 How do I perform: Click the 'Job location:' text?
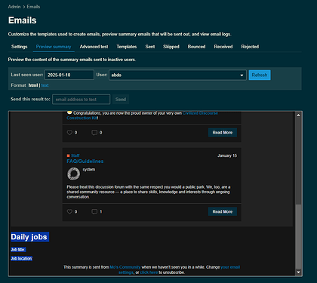[22, 258]
